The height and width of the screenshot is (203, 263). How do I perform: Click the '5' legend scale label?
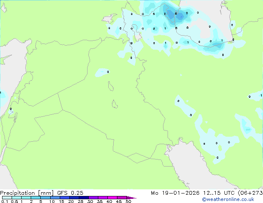click(x=41, y=201)
